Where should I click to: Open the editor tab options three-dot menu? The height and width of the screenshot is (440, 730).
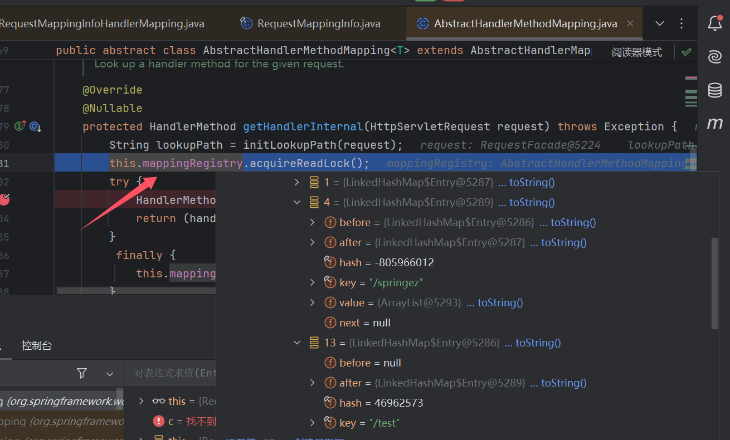pos(682,23)
